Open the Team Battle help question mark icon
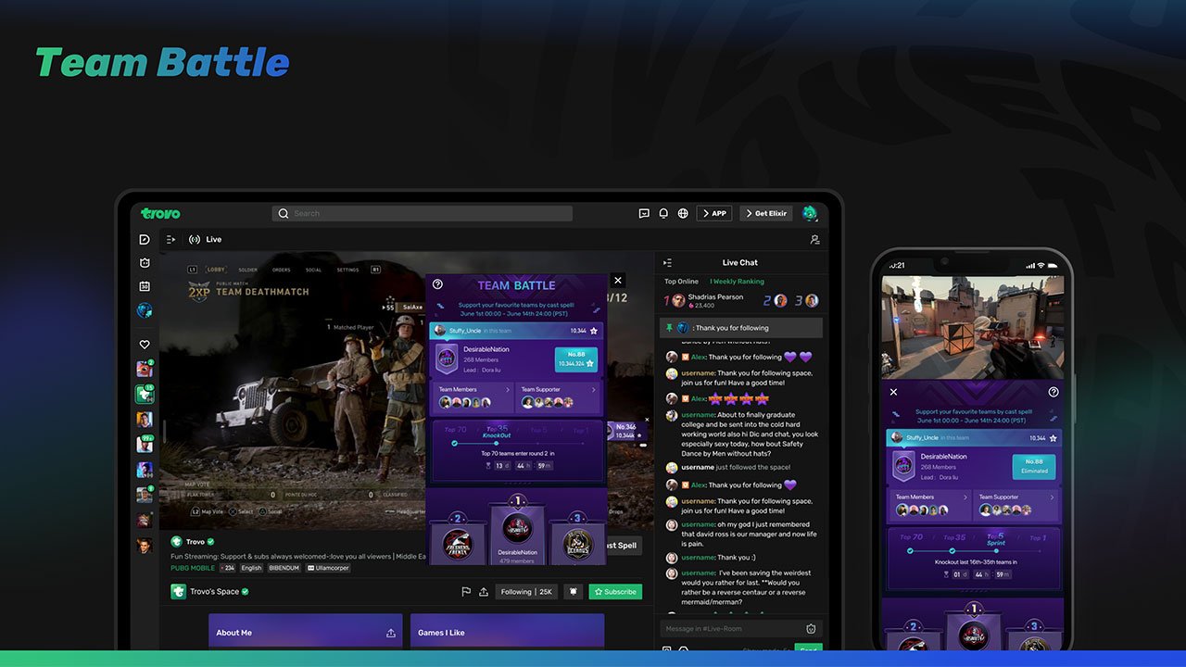This screenshot has height=667, width=1186. click(436, 283)
